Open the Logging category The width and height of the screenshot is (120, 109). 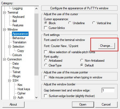click(x=18, y=8)
